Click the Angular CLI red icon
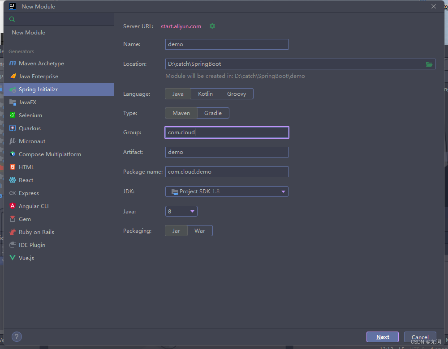The image size is (448, 349). coord(13,206)
